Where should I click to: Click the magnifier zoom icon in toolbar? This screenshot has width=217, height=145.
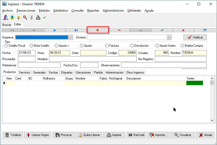click(x=25, y=18)
